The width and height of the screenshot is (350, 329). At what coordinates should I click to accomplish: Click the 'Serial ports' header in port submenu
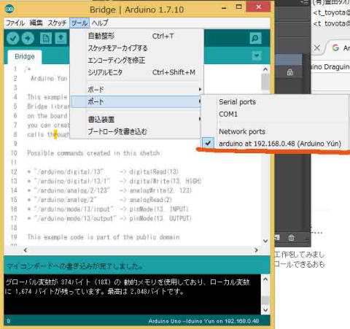coord(237,102)
